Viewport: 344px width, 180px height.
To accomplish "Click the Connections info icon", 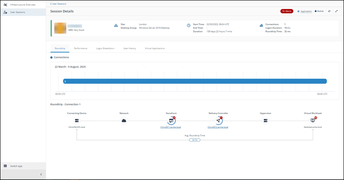I will coord(51,57).
